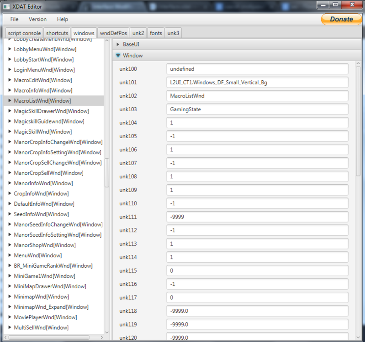Screen dimensions: 365x342
Task: Click the unk101 texture name field
Action: pos(257,83)
